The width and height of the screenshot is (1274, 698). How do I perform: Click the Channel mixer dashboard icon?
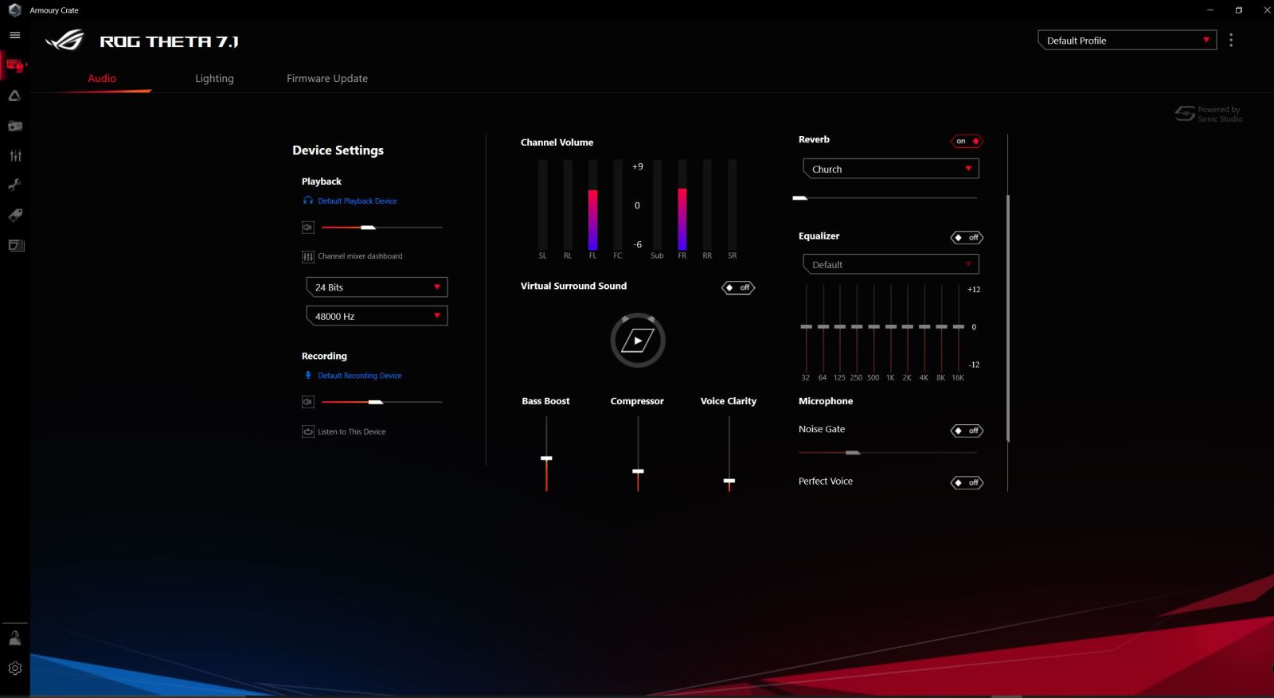(x=308, y=256)
